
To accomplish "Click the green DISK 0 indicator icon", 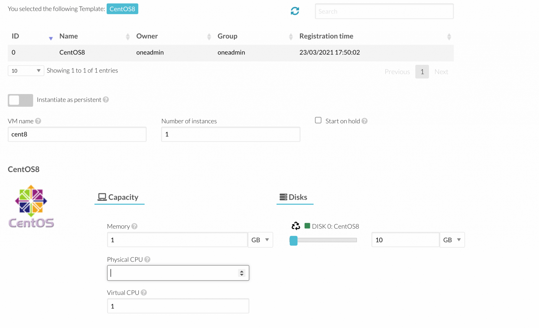I will pyautogui.click(x=307, y=226).
